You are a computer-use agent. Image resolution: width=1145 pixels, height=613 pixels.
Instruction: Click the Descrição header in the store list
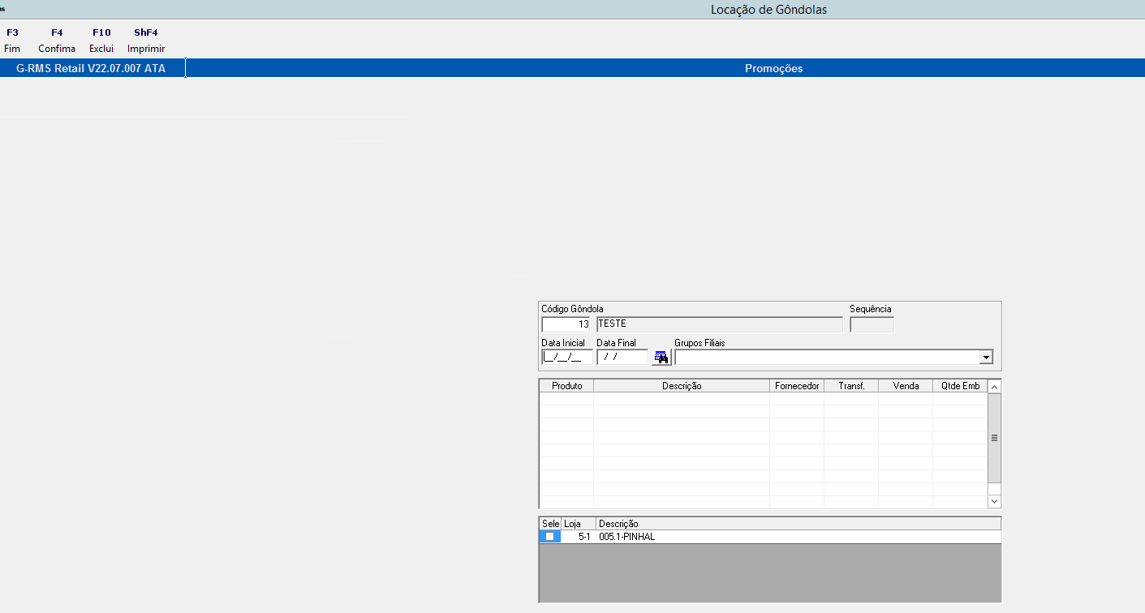798,524
